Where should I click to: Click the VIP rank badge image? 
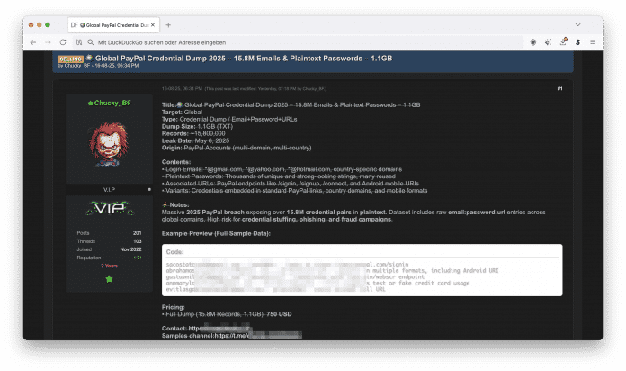click(x=110, y=208)
